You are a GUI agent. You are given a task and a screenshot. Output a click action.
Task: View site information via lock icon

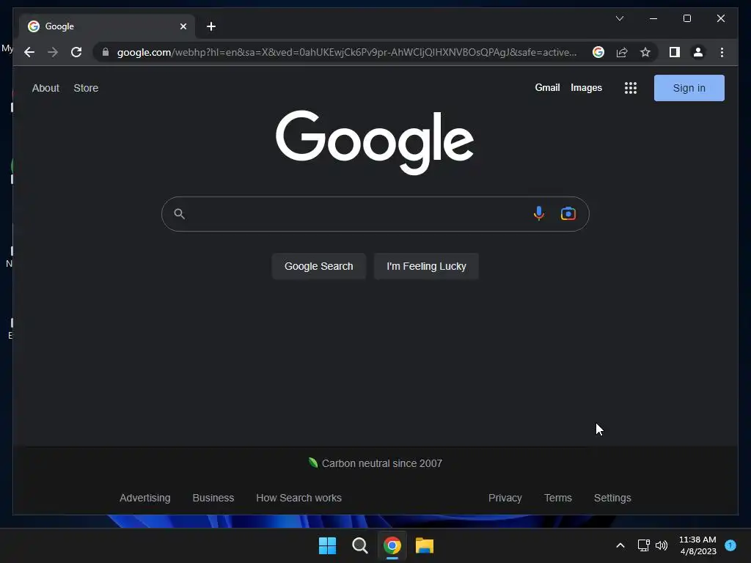(x=106, y=52)
